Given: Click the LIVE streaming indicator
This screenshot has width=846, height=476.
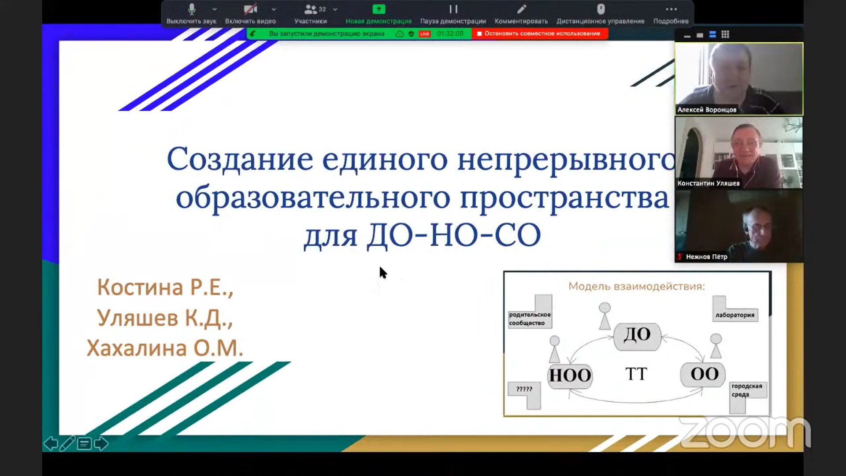Looking at the screenshot, I should 424,33.
